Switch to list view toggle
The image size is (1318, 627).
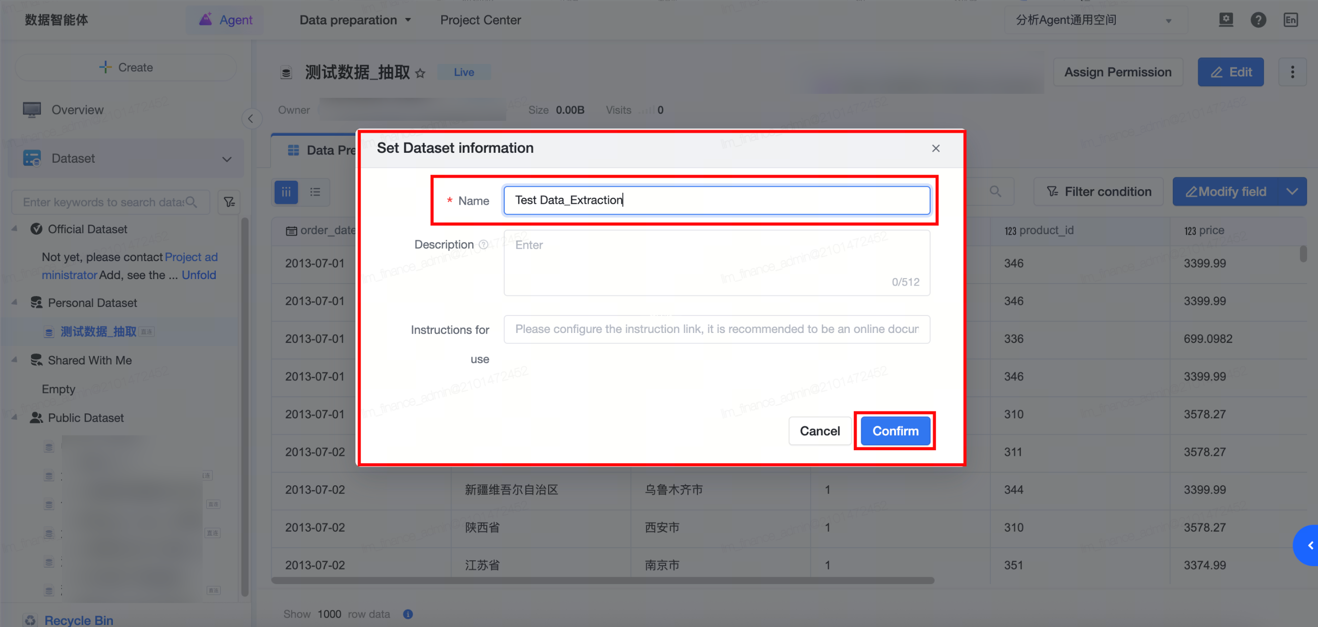315,192
